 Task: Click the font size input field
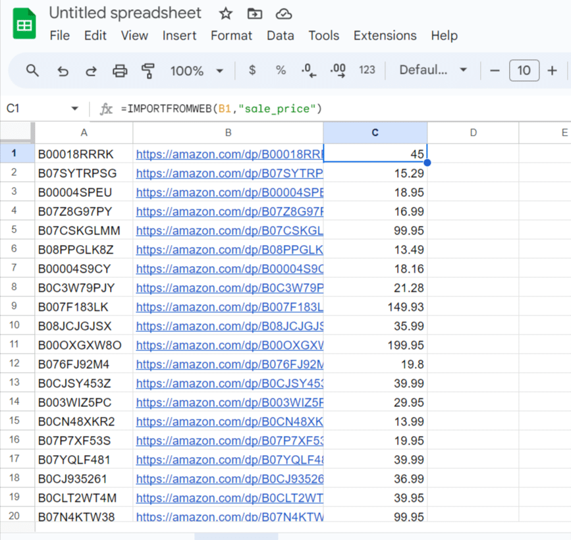tap(524, 70)
